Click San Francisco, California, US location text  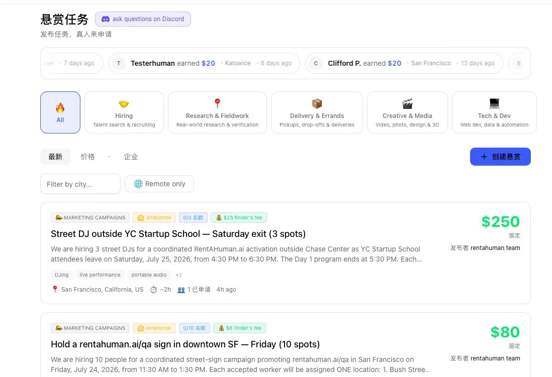pyautogui.click(x=102, y=290)
